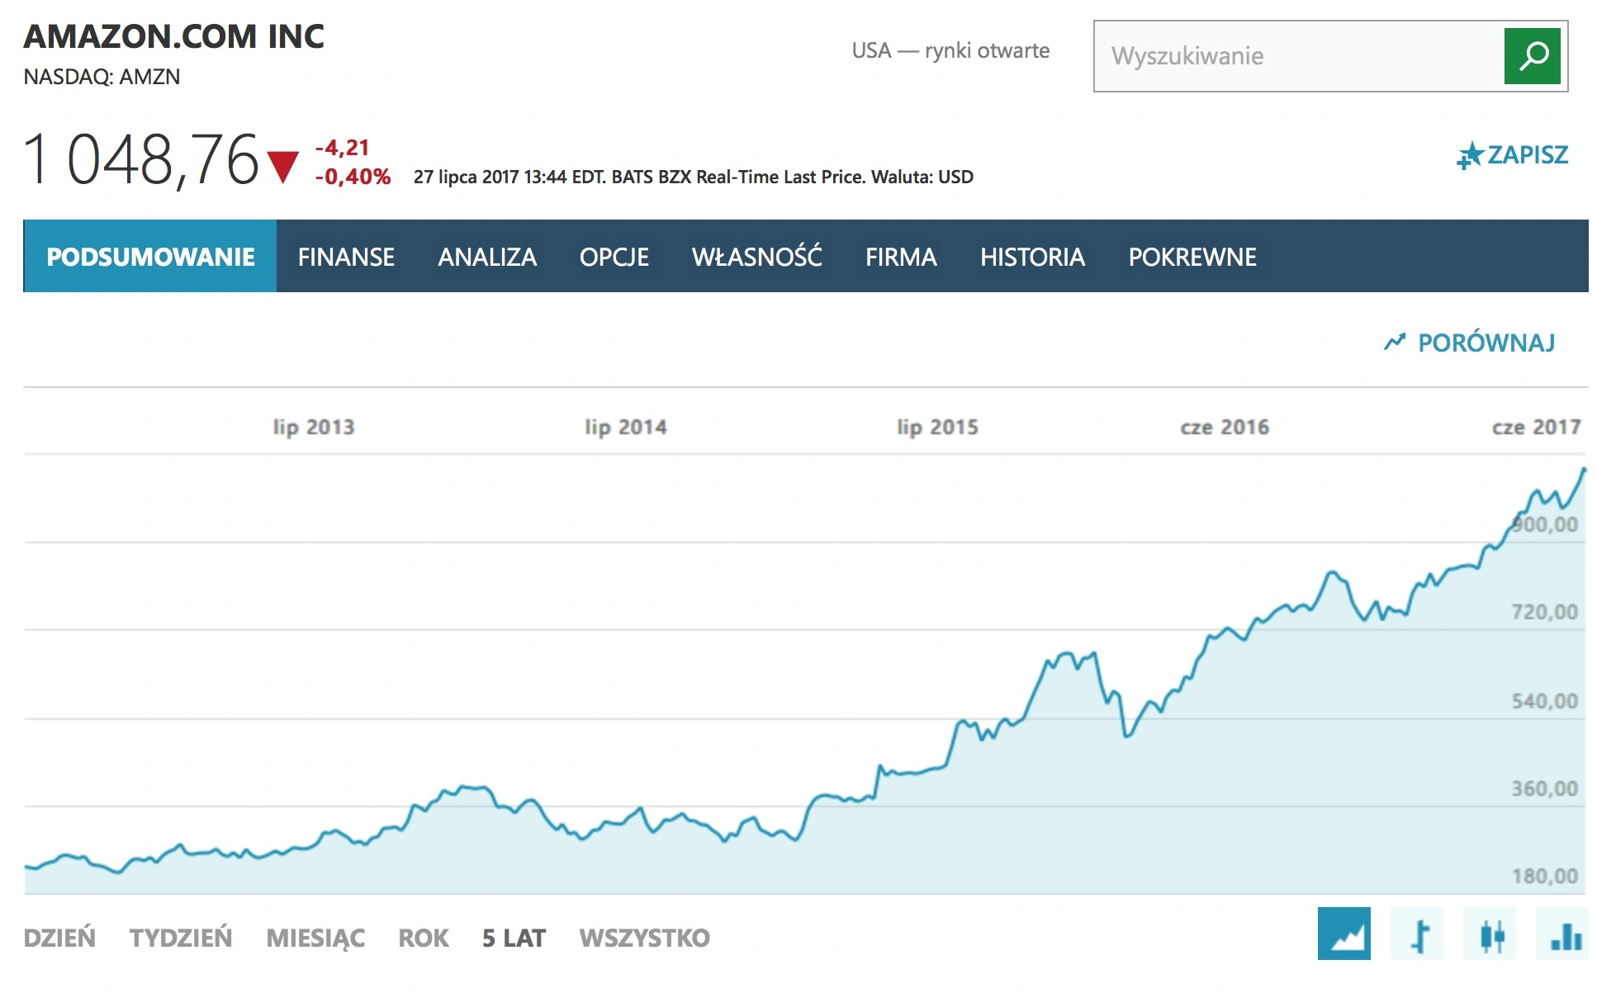Viewport: 1597px width, 1007px height.
Task: Click the green search magnifier button
Action: click(1532, 56)
